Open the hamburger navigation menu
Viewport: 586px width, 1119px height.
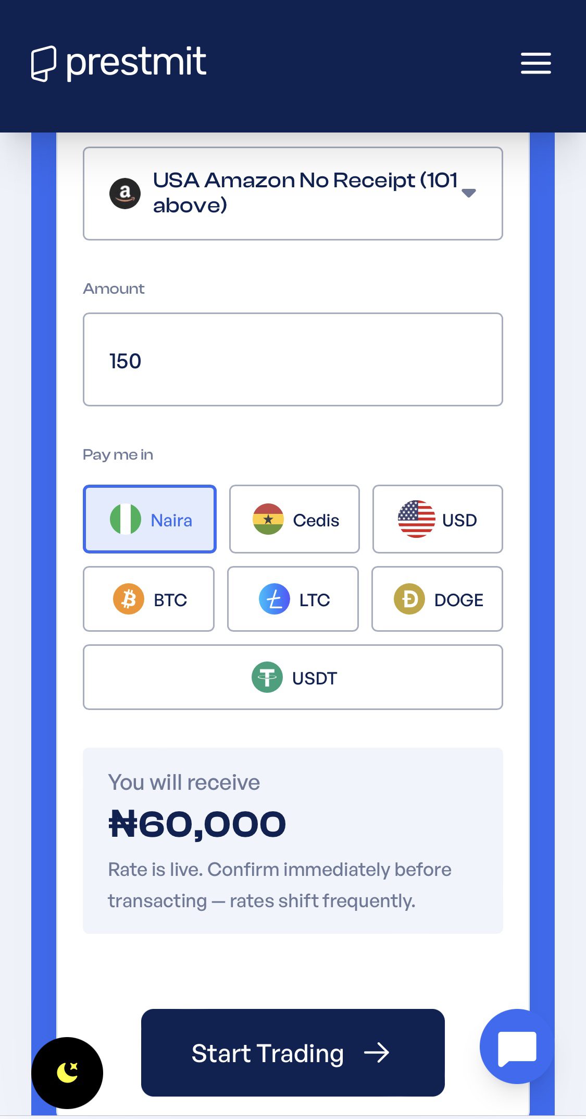pos(535,63)
